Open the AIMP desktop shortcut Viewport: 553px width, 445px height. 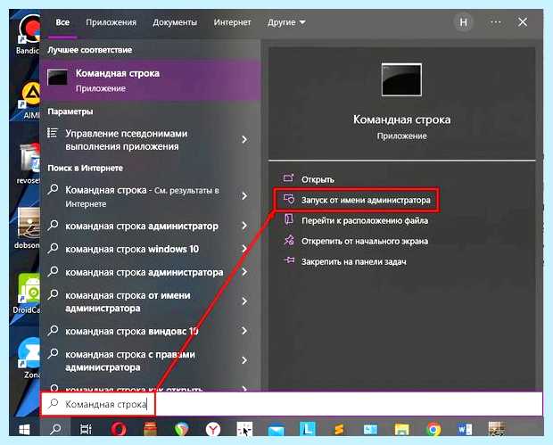coord(30,100)
